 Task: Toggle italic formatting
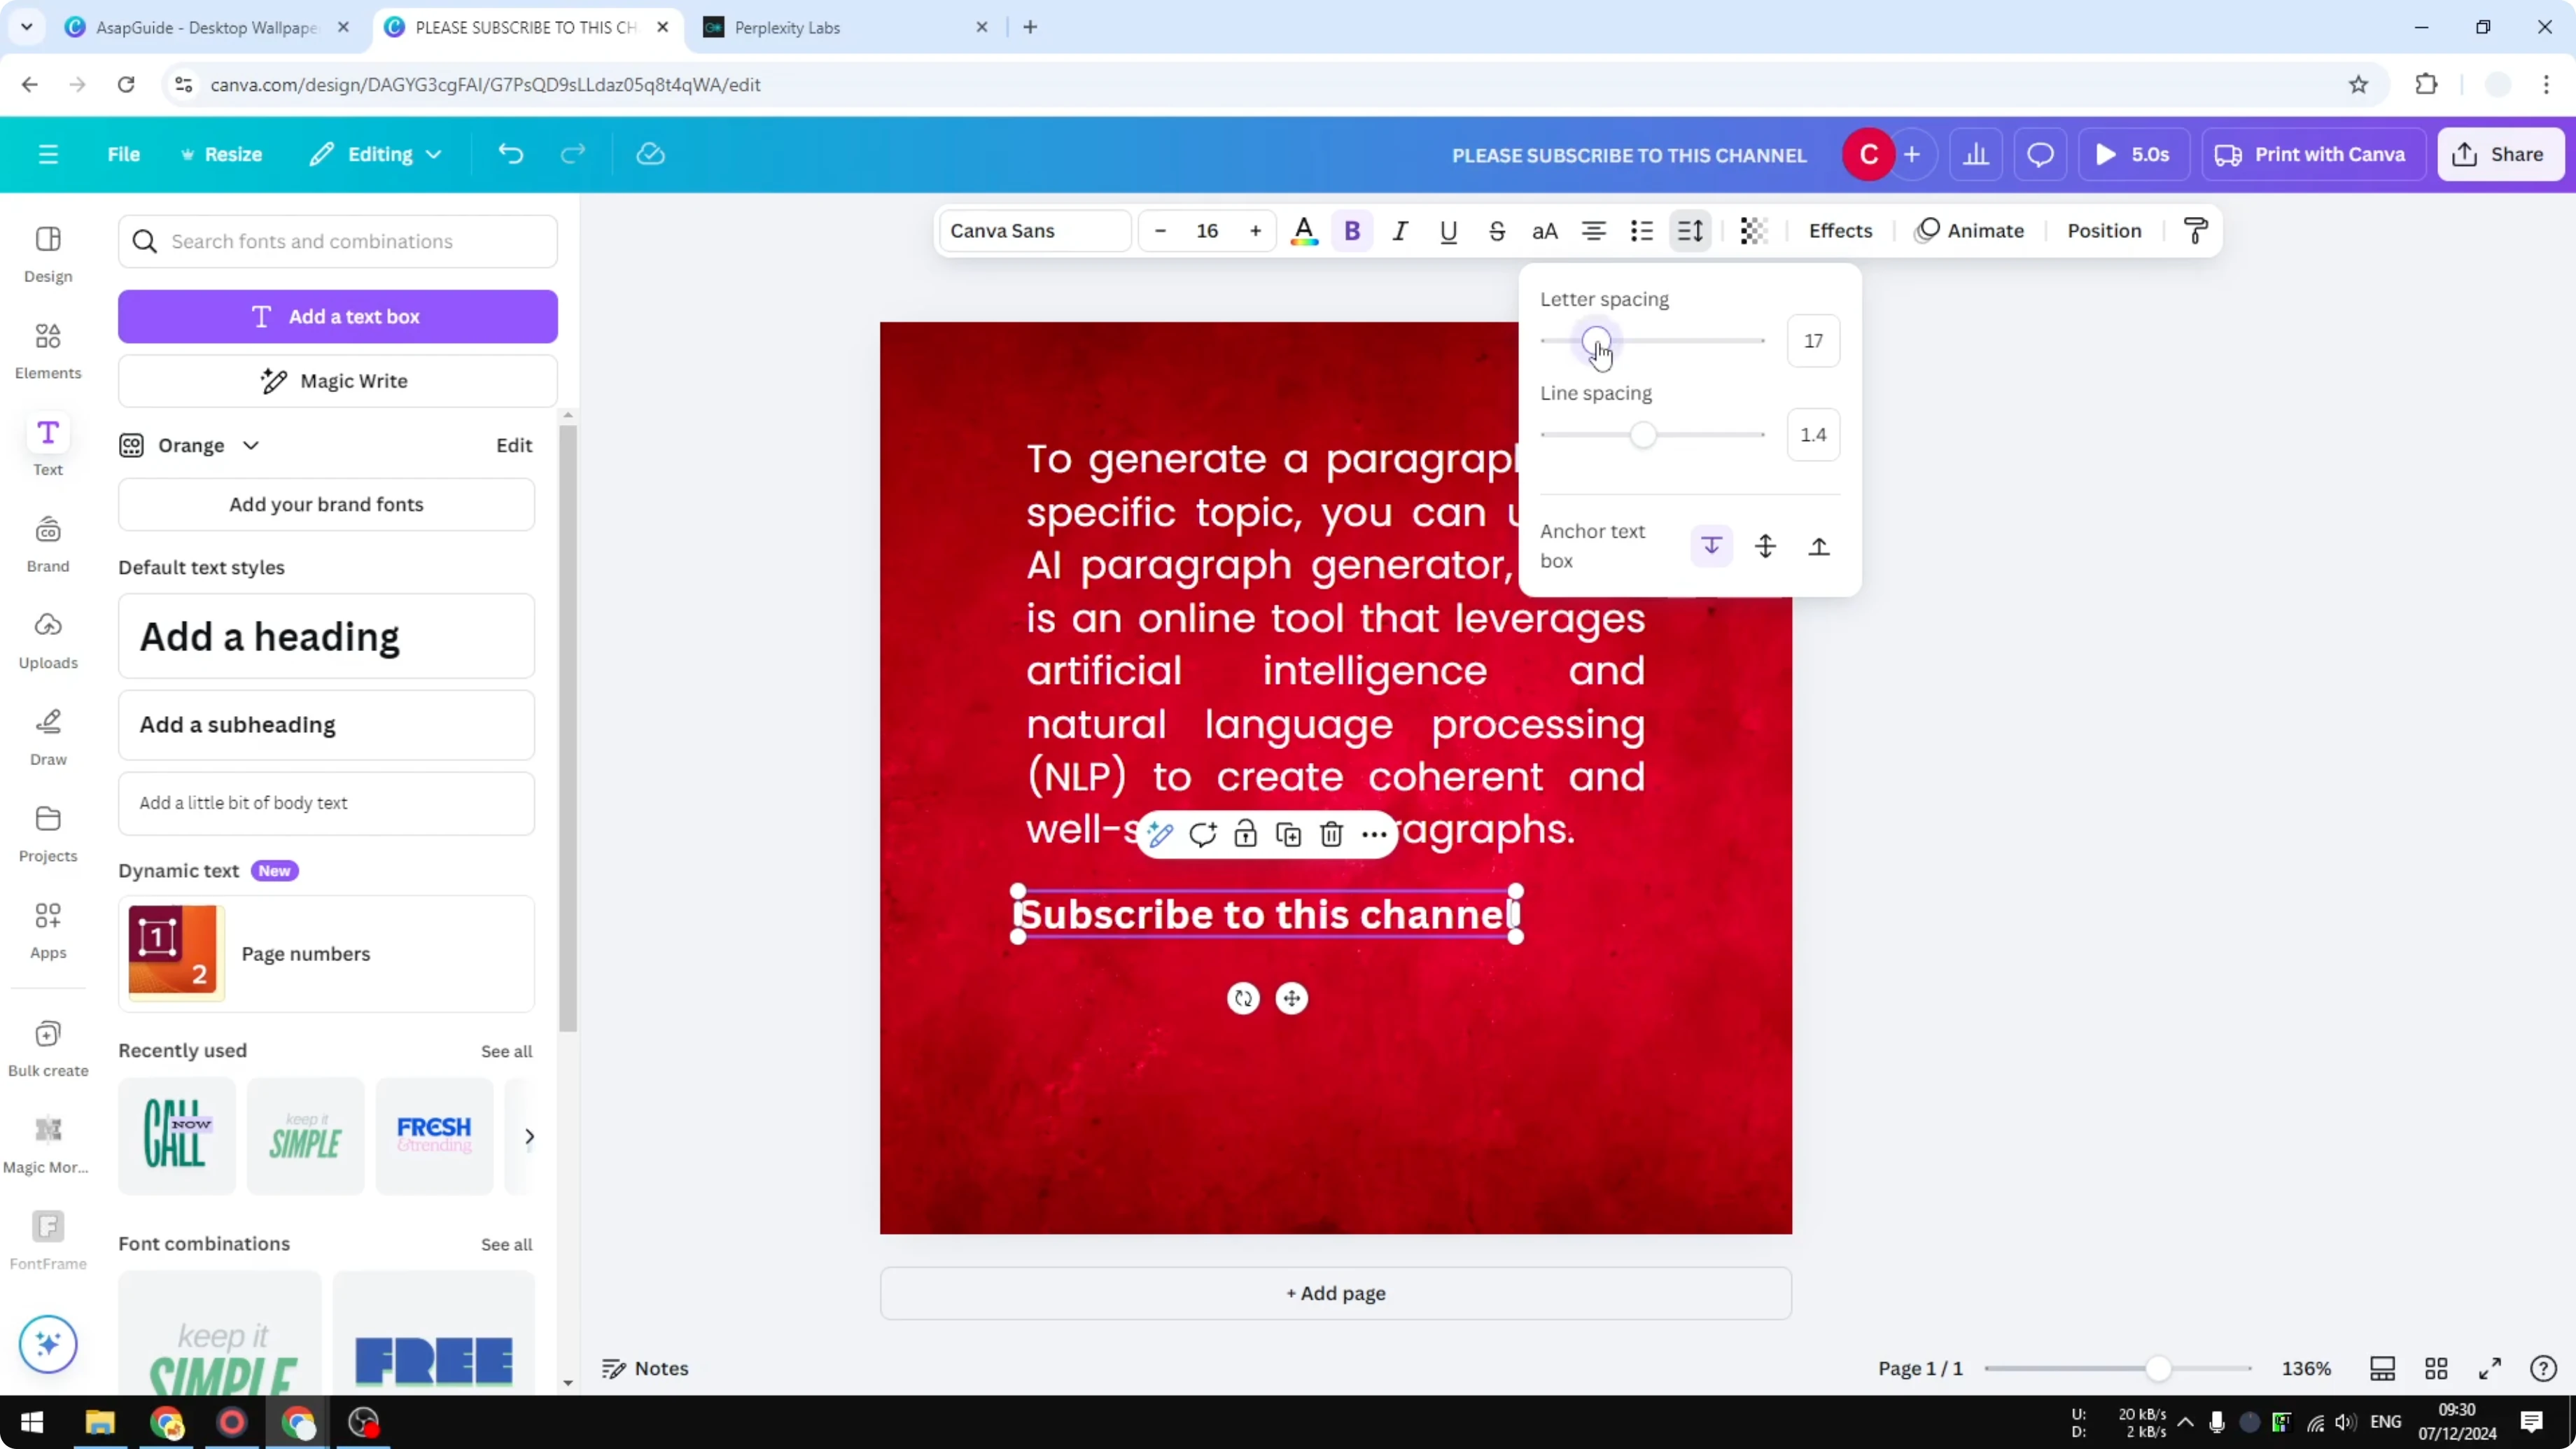[1400, 230]
